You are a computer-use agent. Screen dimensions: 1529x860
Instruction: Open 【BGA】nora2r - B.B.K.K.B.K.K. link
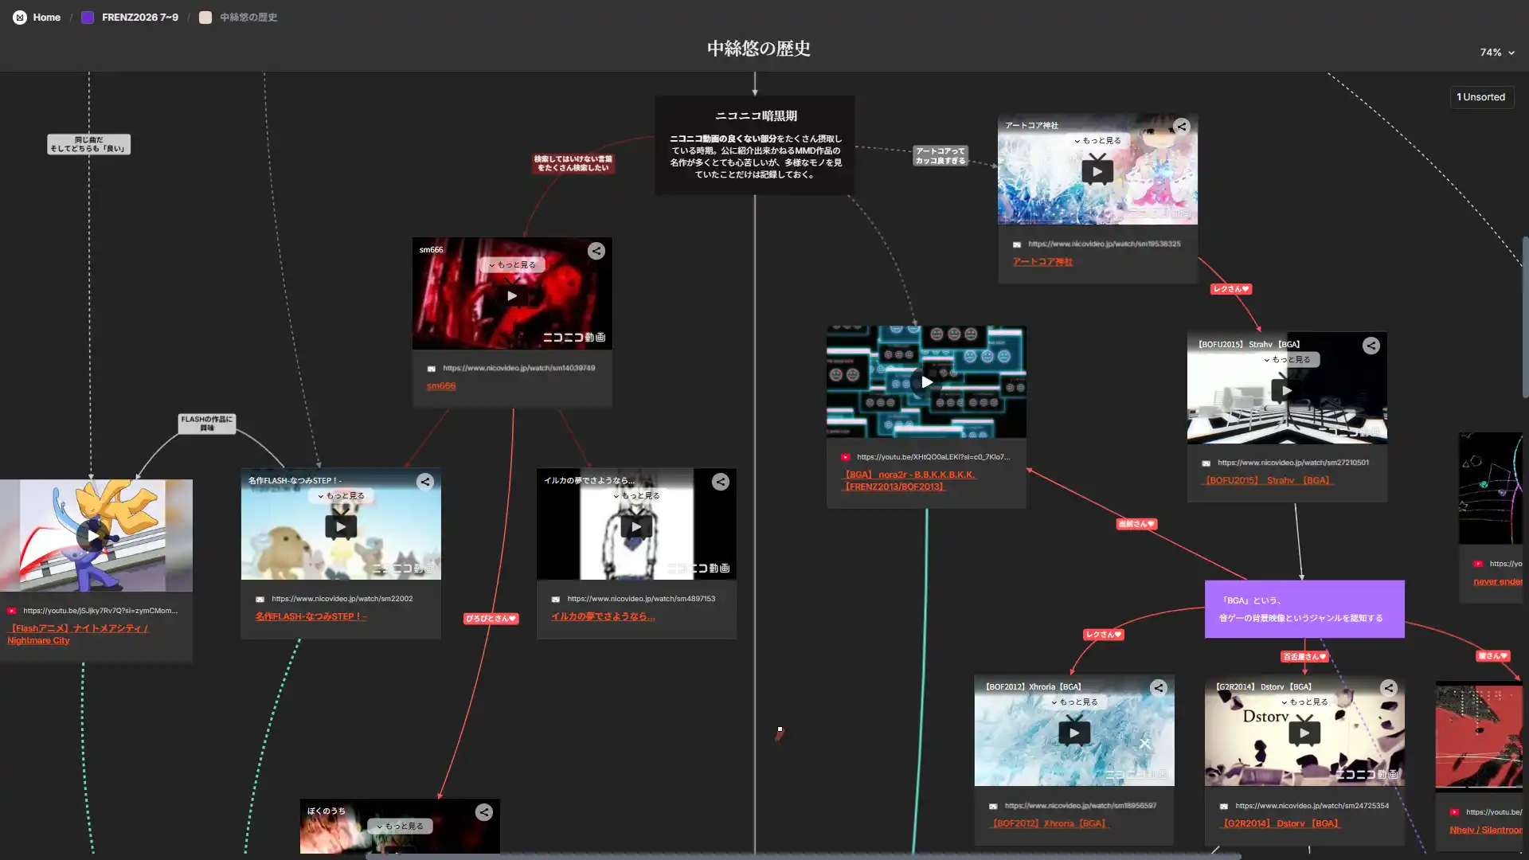[x=908, y=480]
